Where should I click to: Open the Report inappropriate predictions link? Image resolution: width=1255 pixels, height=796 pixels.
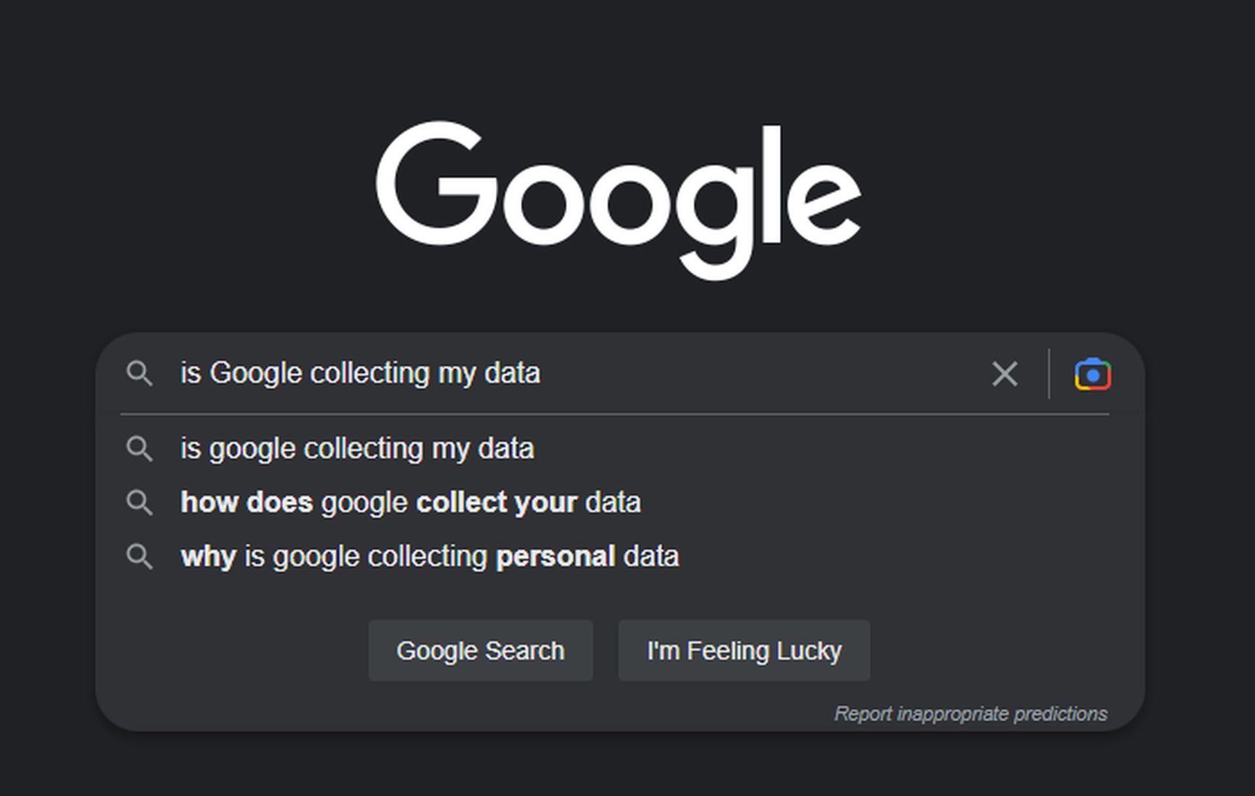(x=971, y=714)
